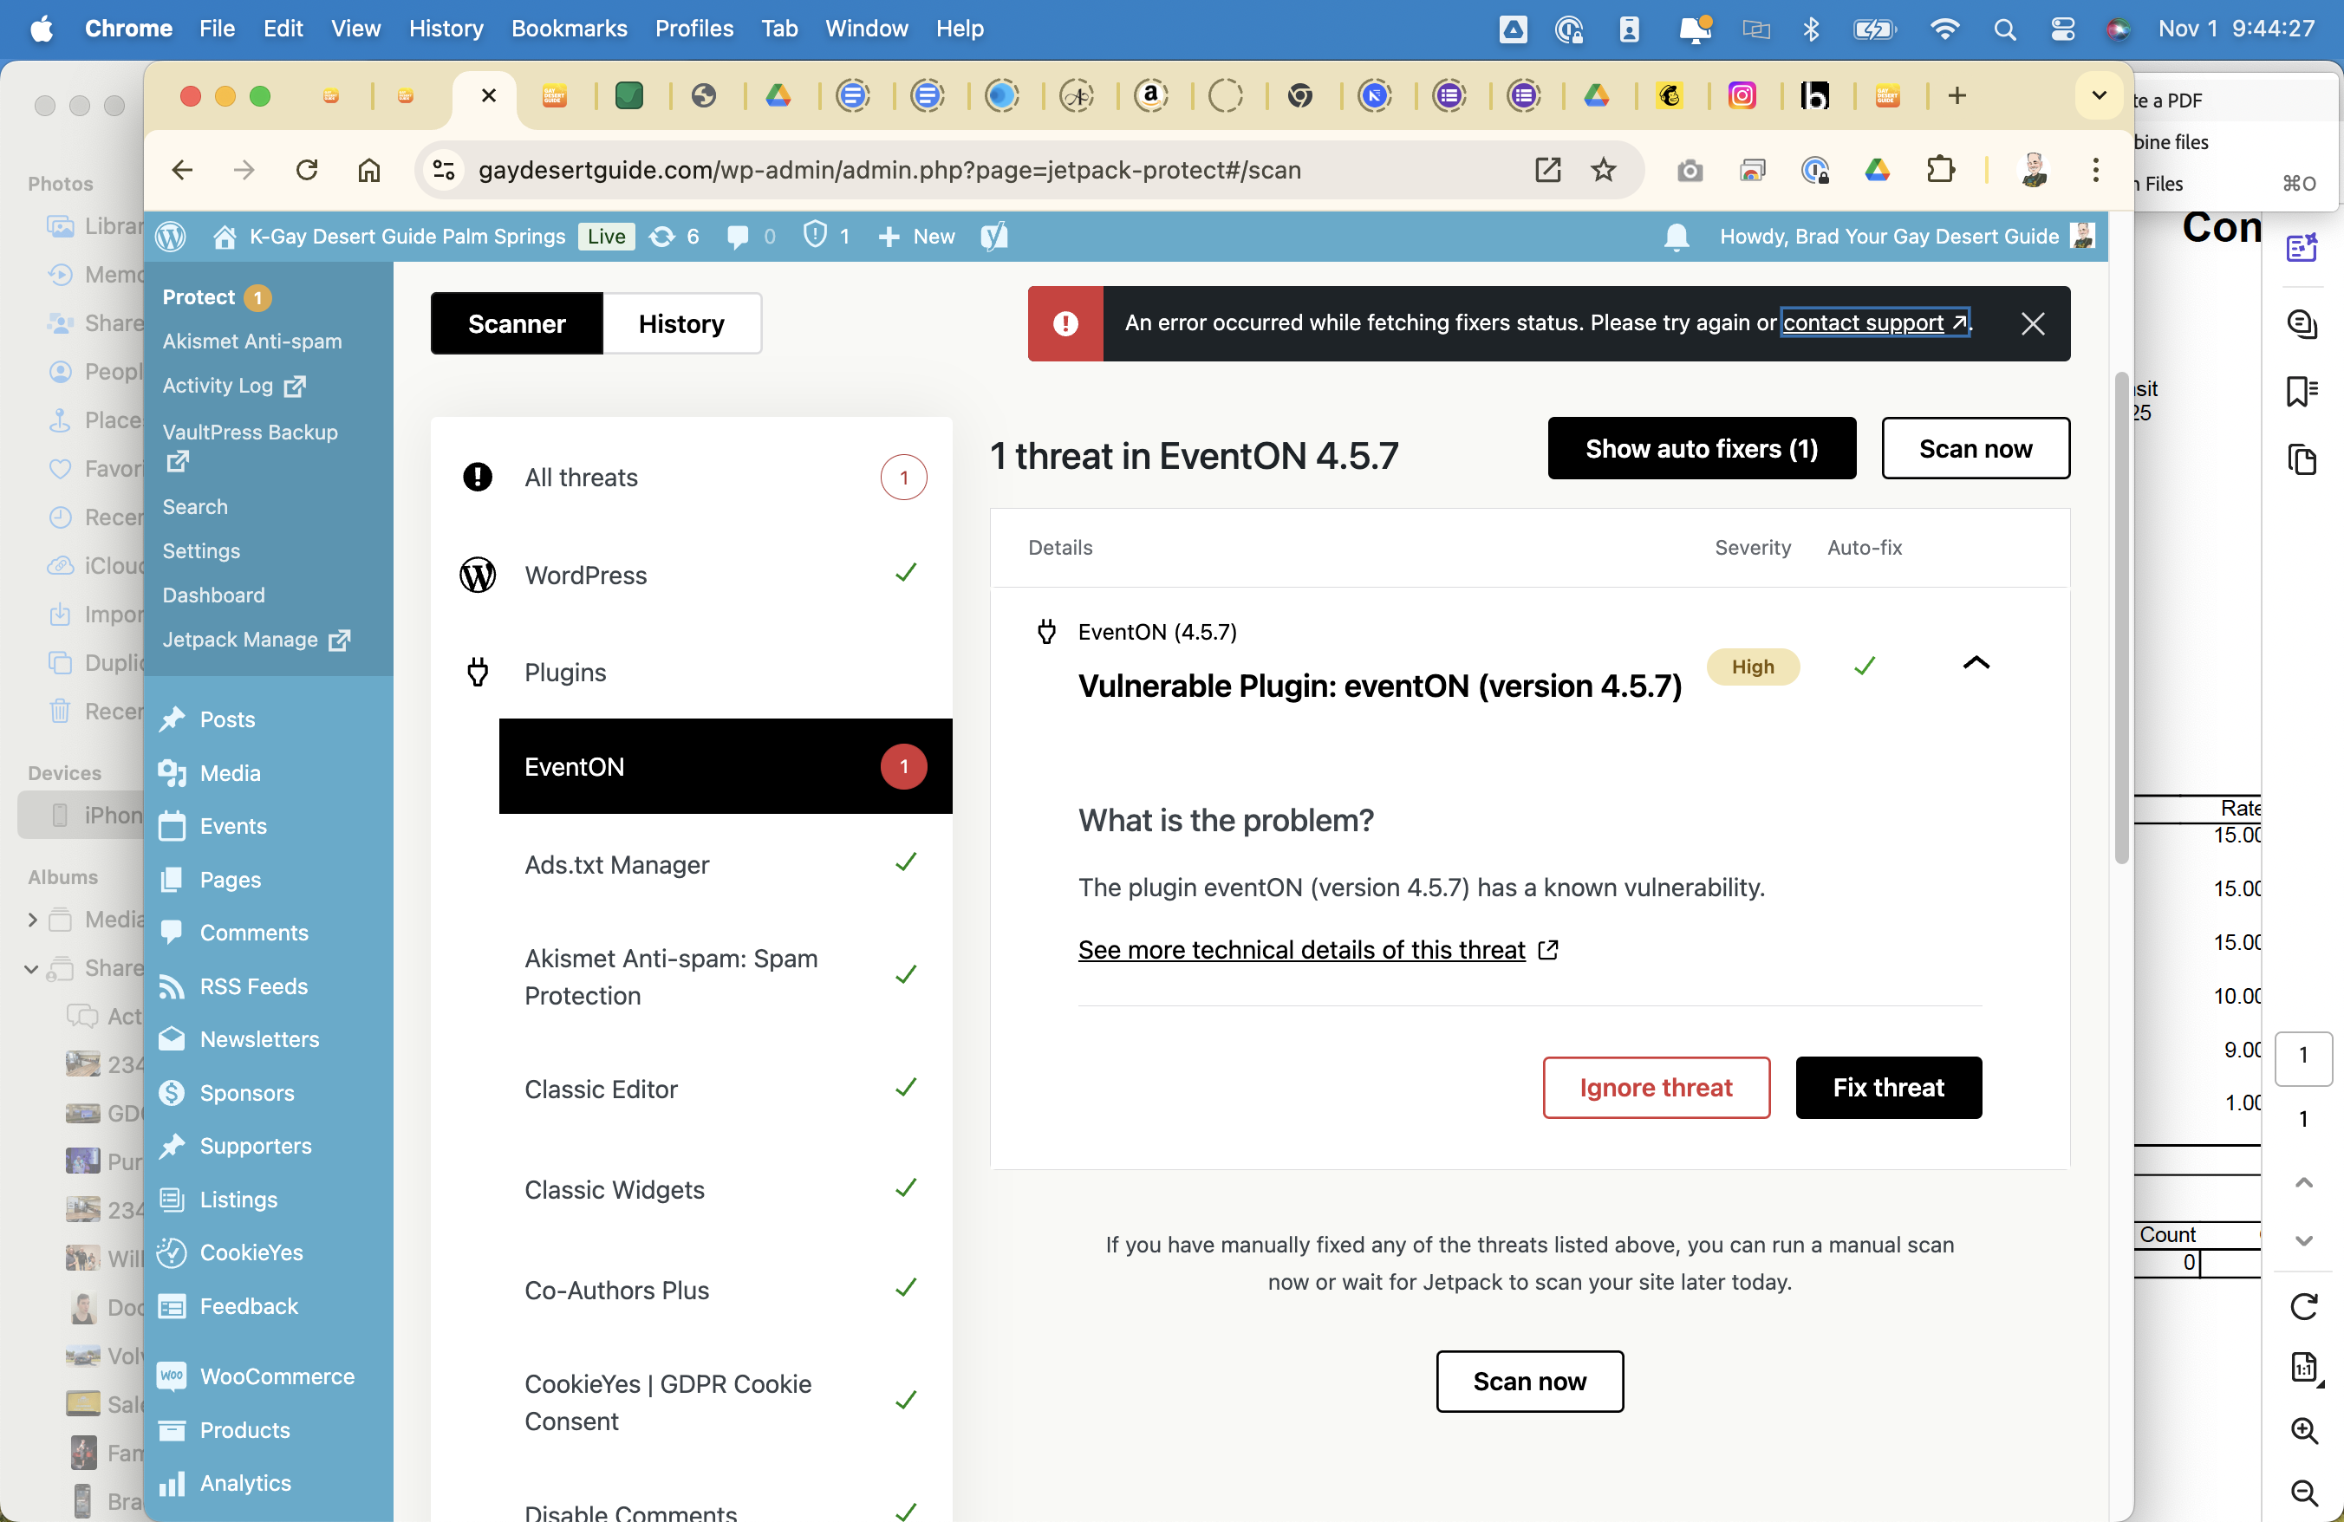Image resolution: width=2344 pixels, height=1522 pixels.
Task: Open the Chrome home page button
Action: 369,170
